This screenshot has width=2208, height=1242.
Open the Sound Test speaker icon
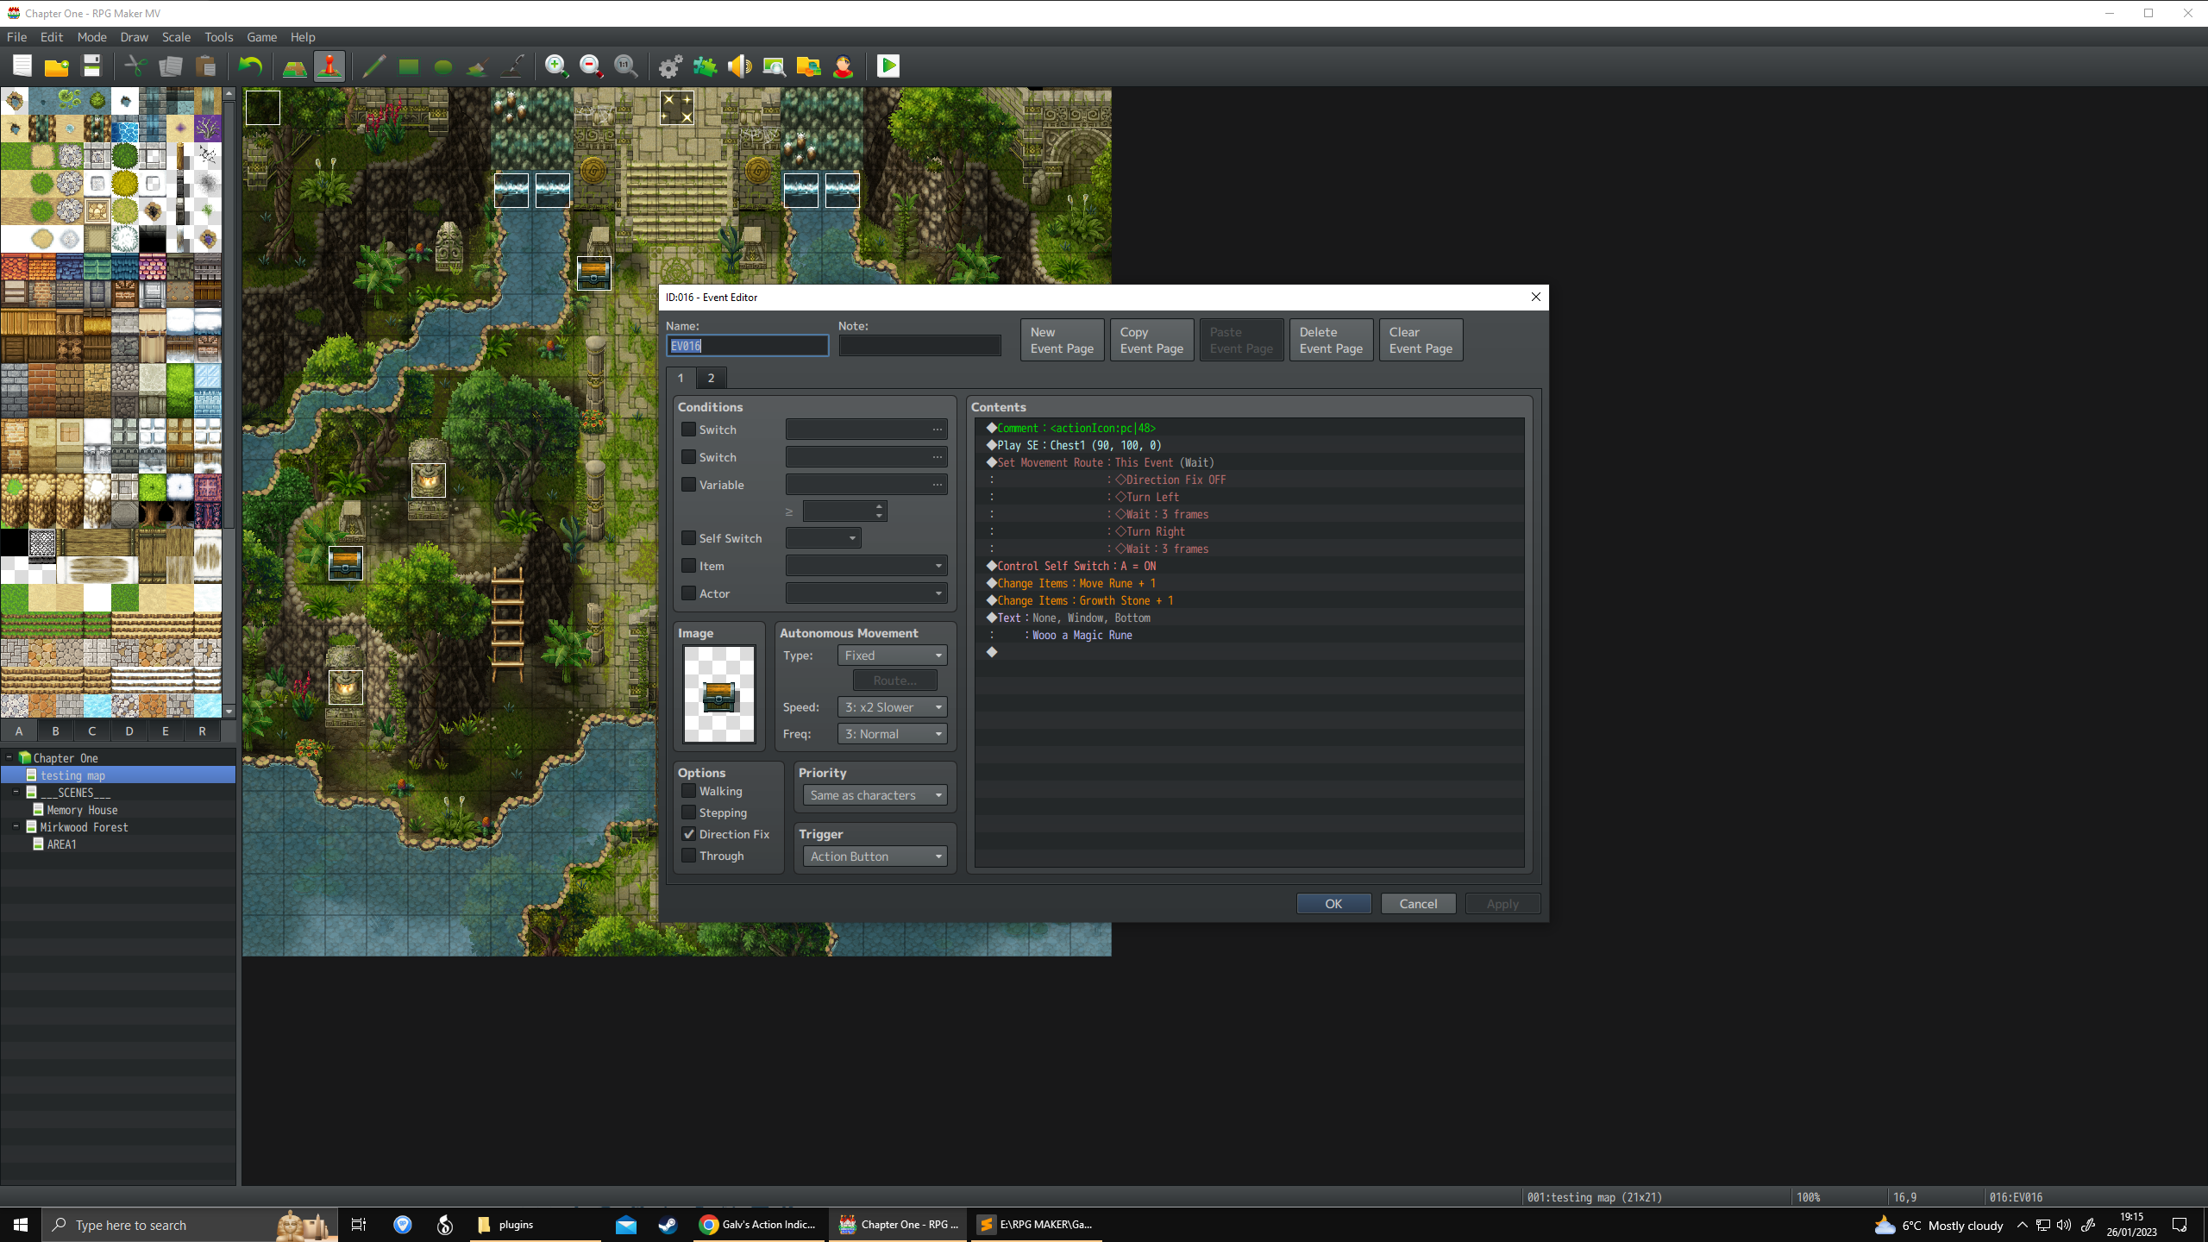pos(739,66)
